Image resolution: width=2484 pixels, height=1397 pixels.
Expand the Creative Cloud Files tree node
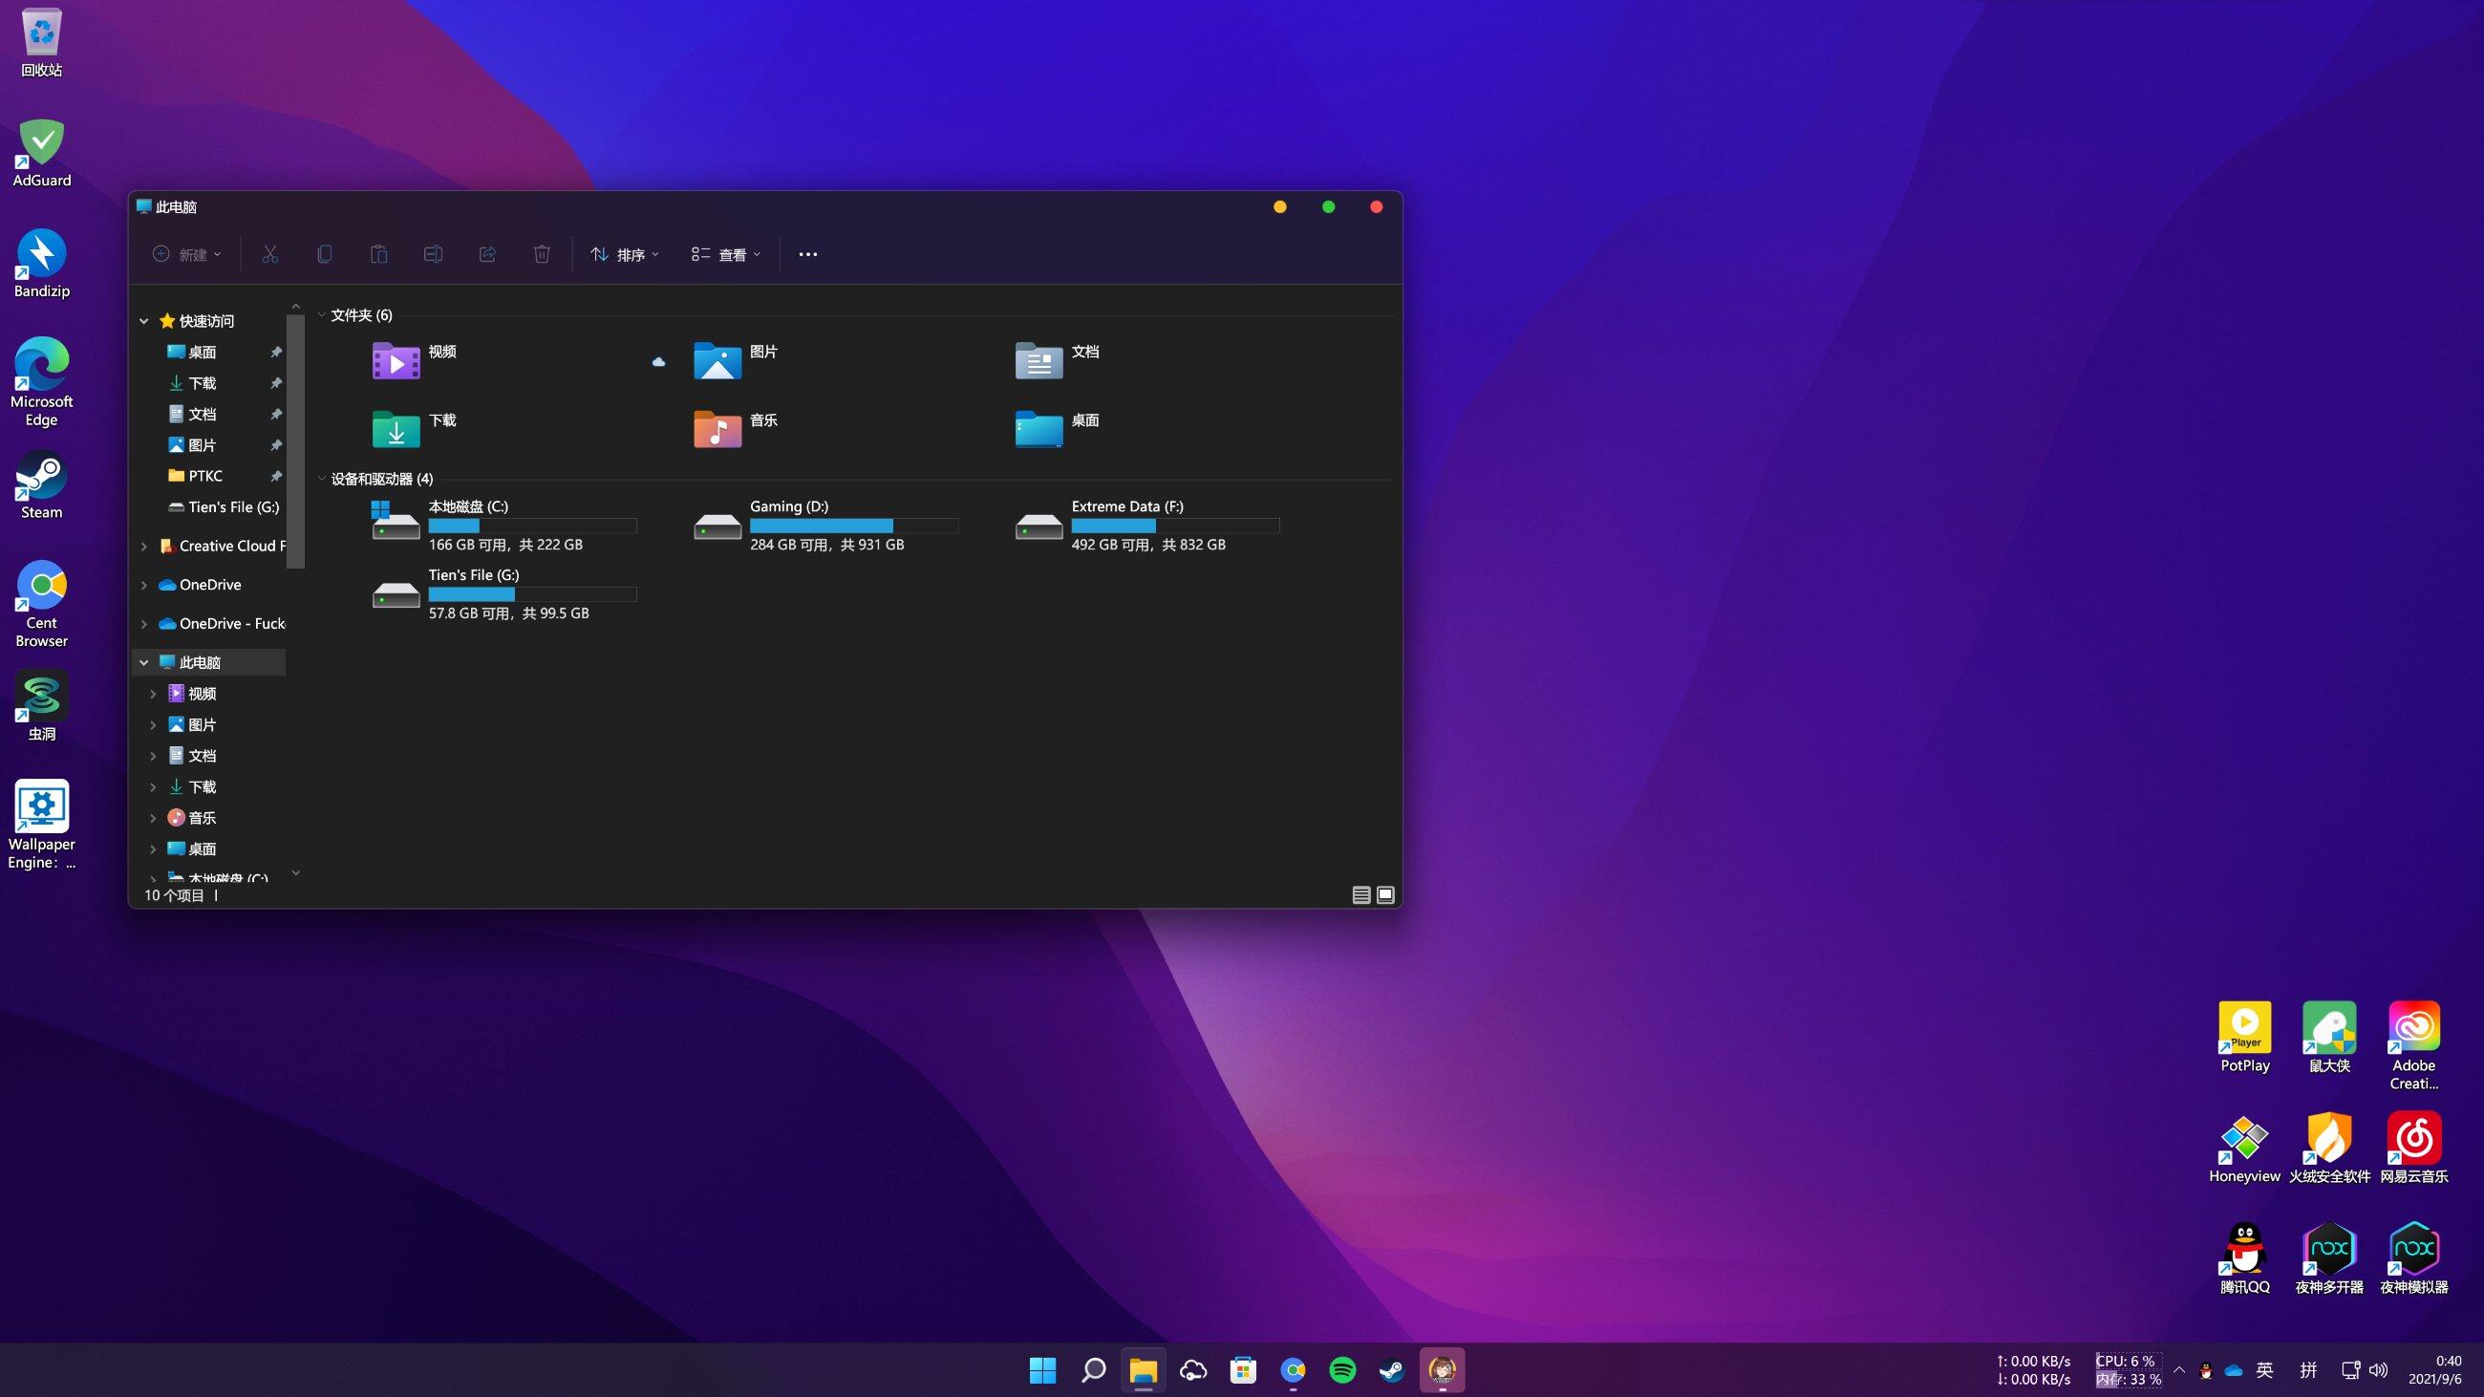click(143, 547)
